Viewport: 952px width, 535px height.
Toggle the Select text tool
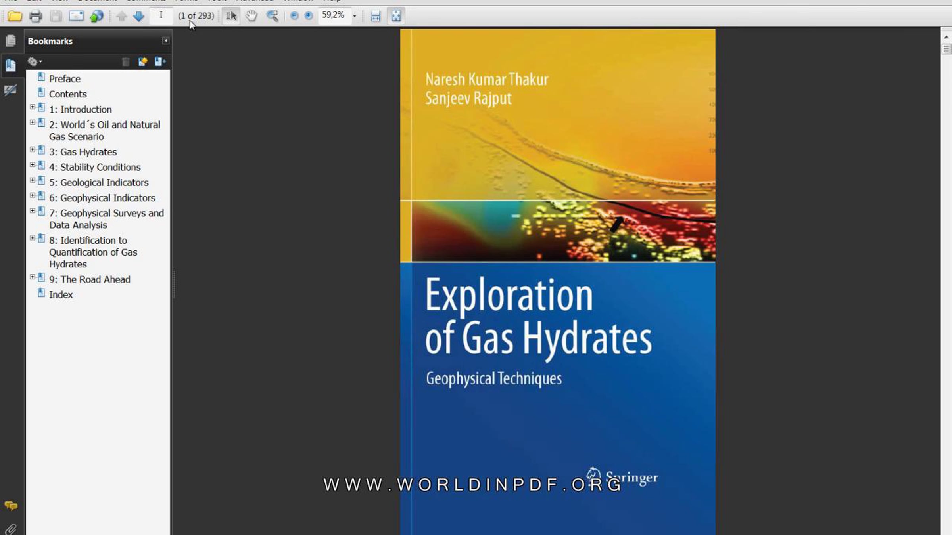point(231,16)
